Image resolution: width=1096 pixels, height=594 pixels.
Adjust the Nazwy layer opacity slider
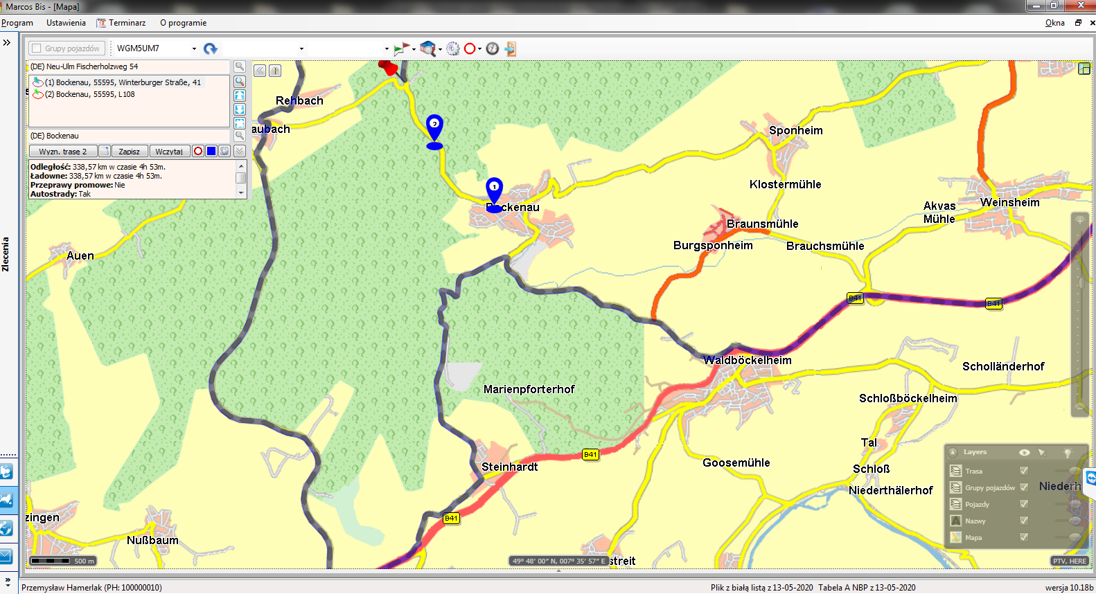tap(1075, 521)
